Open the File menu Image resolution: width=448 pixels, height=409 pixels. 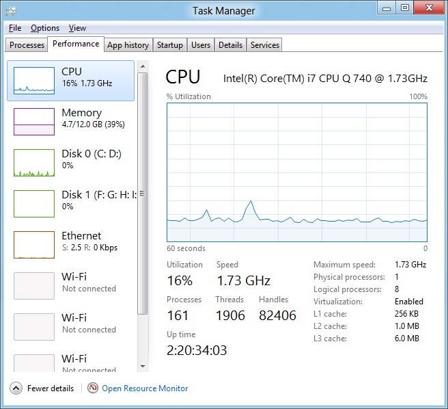(x=15, y=28)
